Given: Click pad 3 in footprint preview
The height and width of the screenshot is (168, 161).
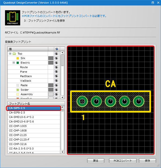Looking at the screenshot, I should click(111, 101).
